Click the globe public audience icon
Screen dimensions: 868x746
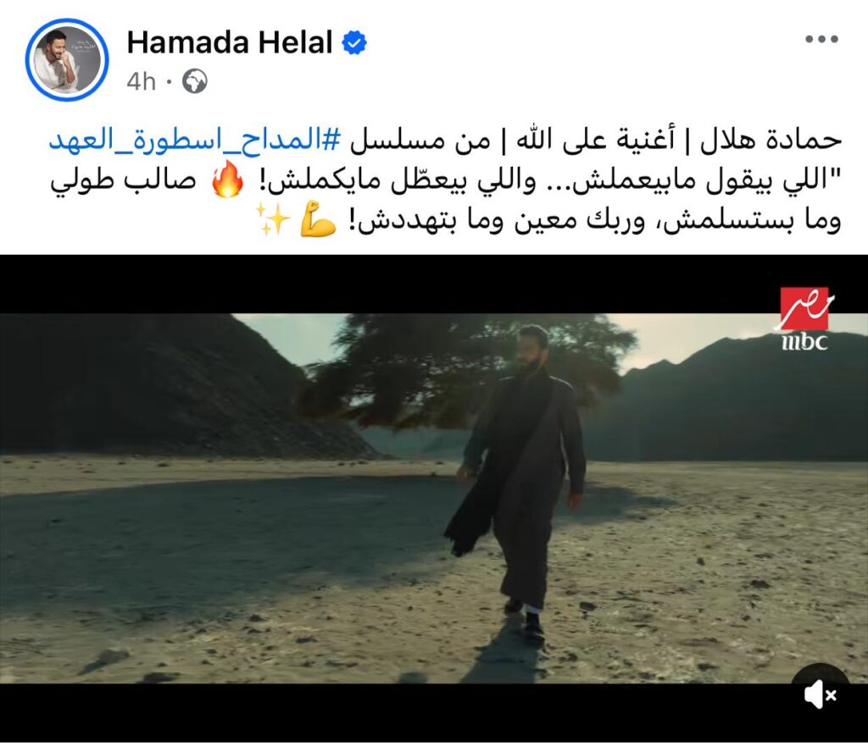pos(195,82)
